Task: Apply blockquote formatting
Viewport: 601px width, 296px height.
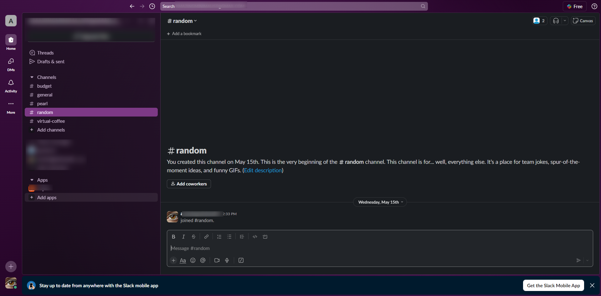Action: coord(242,237)
